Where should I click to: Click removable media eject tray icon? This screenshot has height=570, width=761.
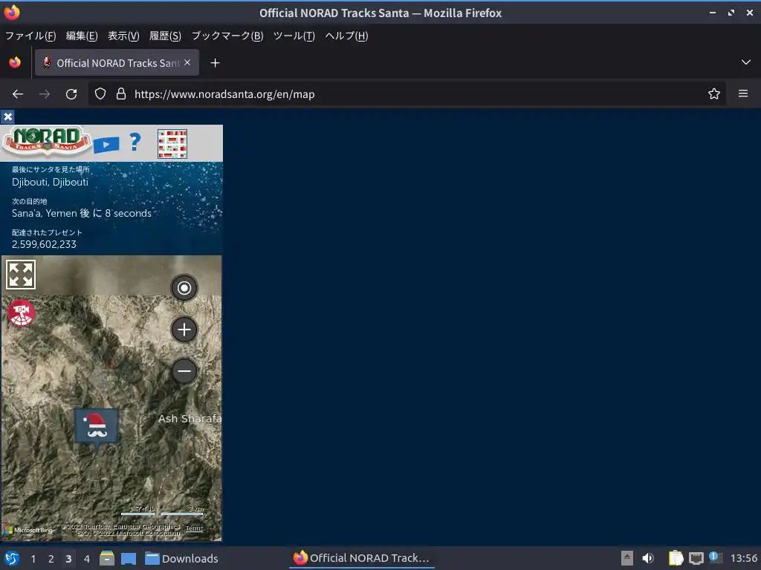(627, 558)
